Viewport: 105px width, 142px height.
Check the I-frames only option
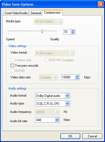[12, 60]
